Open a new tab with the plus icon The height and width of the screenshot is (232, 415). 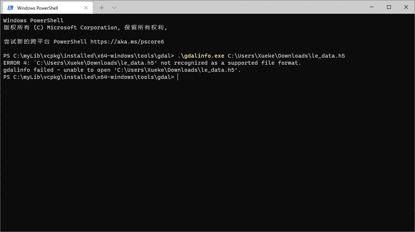click(x=101, y=7)
